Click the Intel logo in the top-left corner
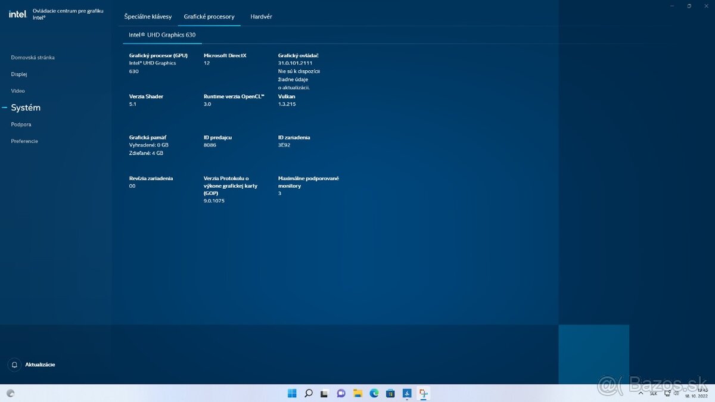This screenshot has width=715, height=402. click(17, 13)
